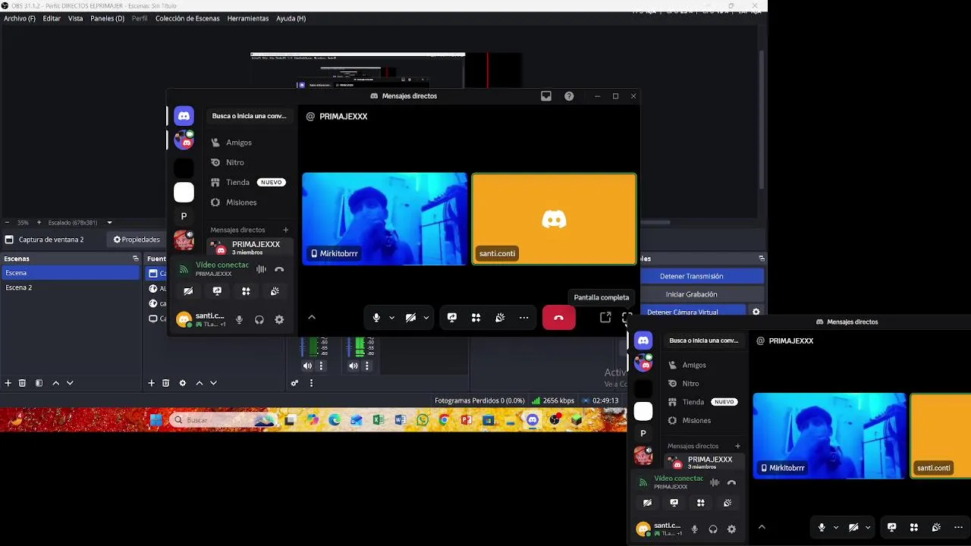
Task: Toggle microphone beside santi.c in corner Discord window
Action: [x=694, y=529]
